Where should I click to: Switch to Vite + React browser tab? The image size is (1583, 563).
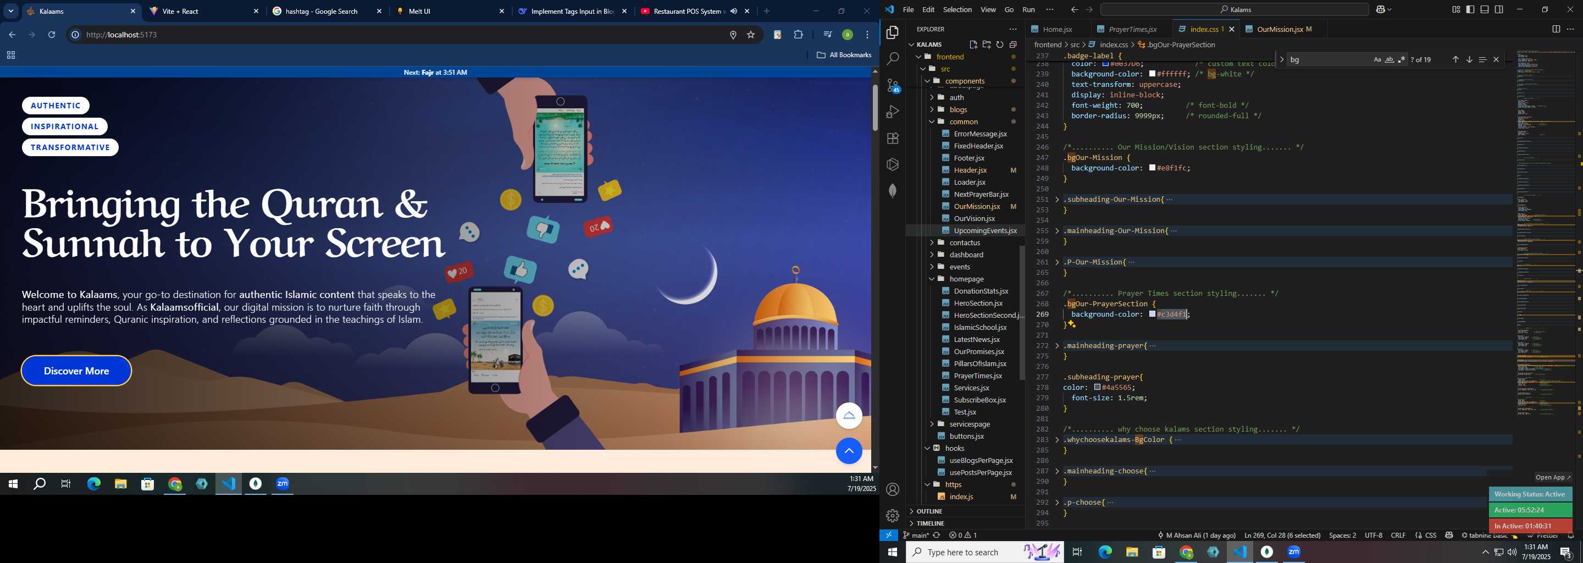204,11
